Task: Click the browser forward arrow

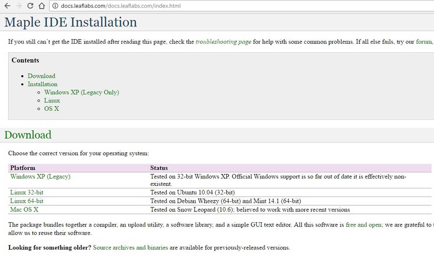Action: point(19,6)
